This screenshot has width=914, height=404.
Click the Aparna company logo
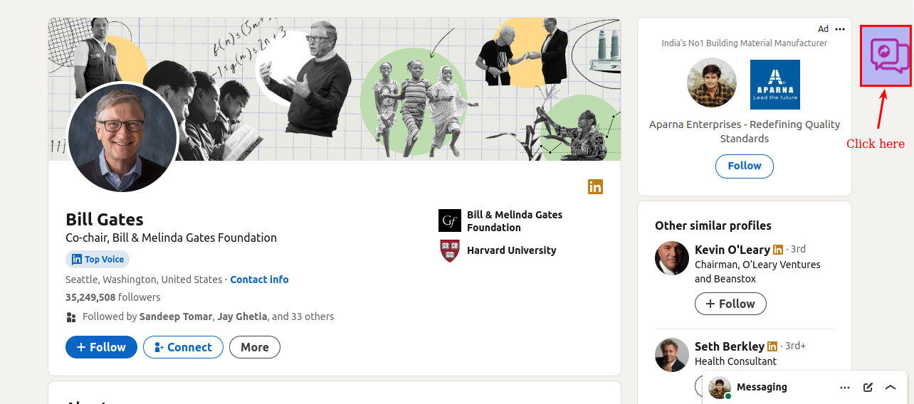pos(775,85)
